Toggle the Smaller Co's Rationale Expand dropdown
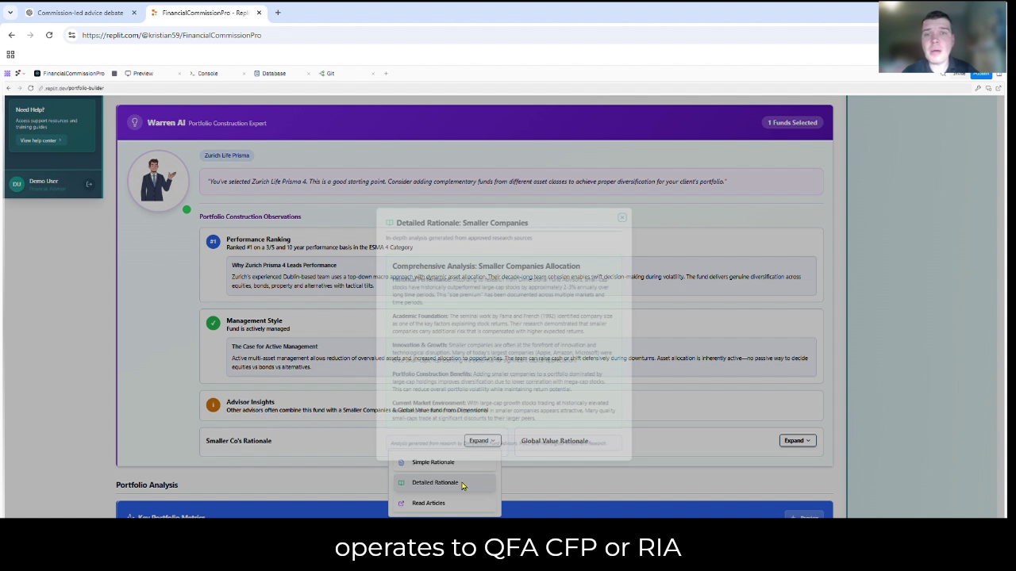Image resolution: width=1016 pixels, height=571 pixels. click(x=482, y=440)
